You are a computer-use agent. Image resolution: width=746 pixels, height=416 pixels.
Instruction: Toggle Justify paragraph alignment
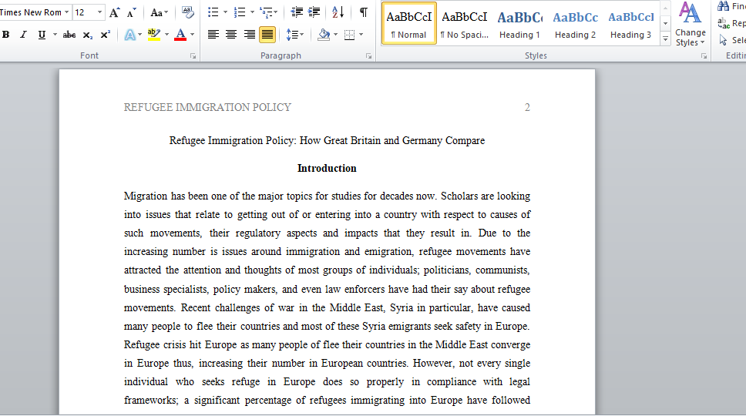(267, 35)
